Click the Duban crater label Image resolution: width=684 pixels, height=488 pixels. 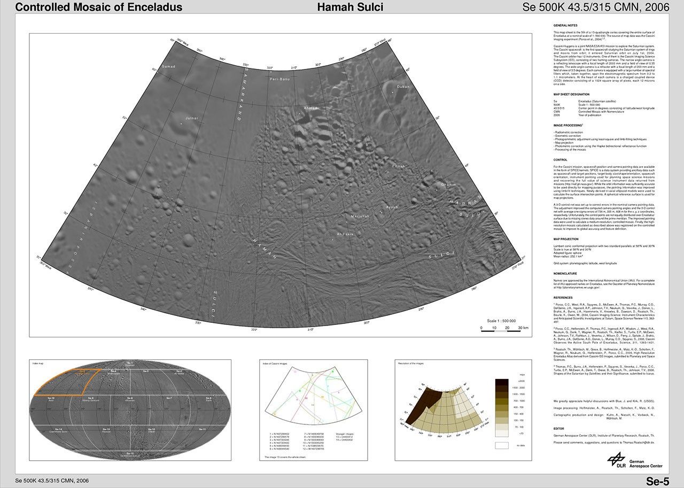(403, 87)
